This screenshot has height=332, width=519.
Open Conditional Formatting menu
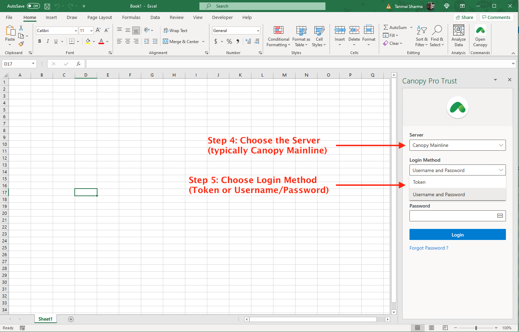[278, 37]
